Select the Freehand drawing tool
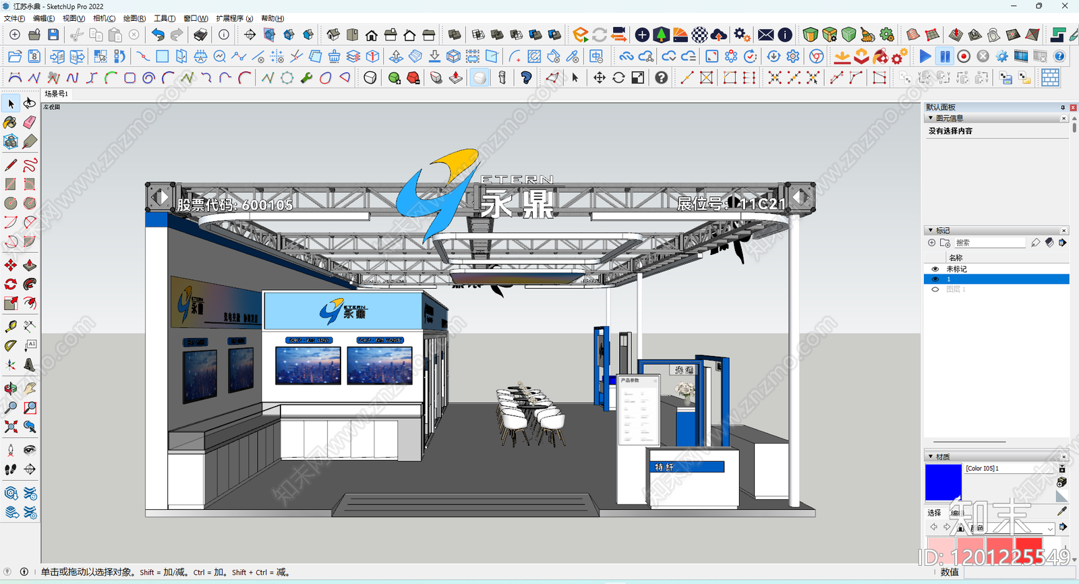This screenshot has width=1079, height=584. pyautogui.click(x=30, y=165)
